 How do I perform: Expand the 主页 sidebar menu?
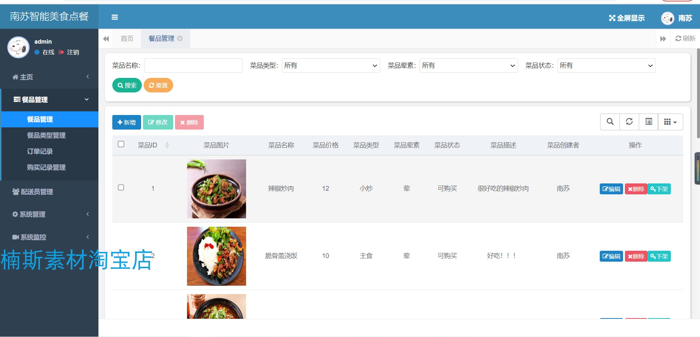(x=49, y=77)
